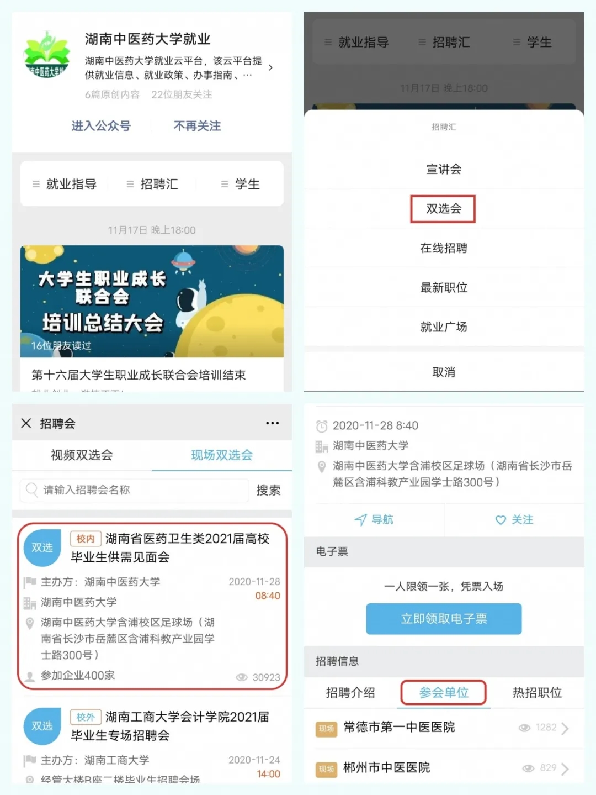
Task: Close the 招聘会 page with X icon
Action: (26, 423)
